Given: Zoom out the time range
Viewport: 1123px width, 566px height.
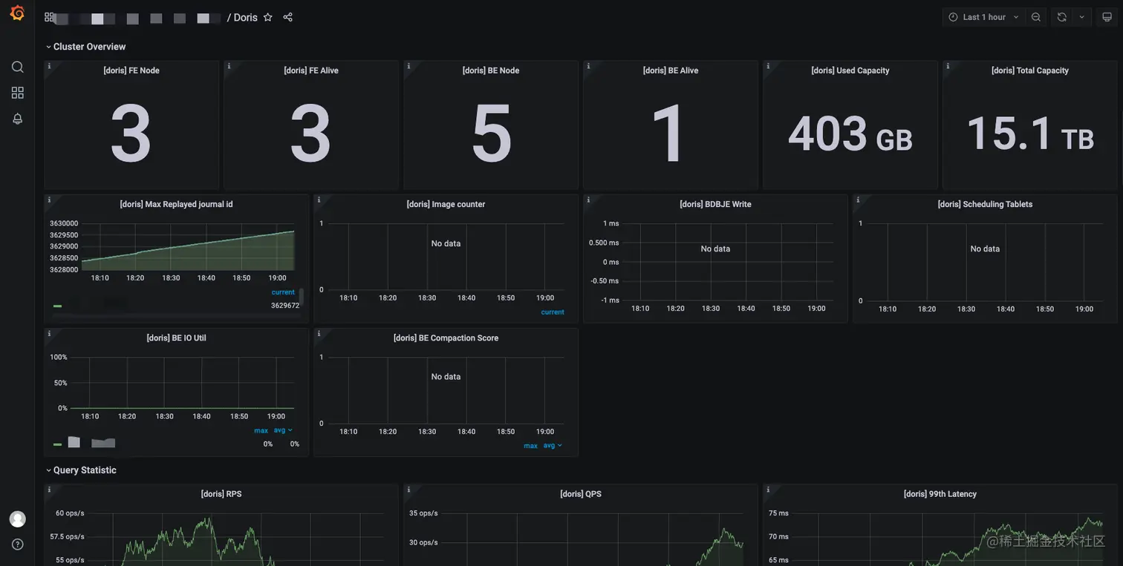Looking at the screenshot, I should click(1036, 17).
